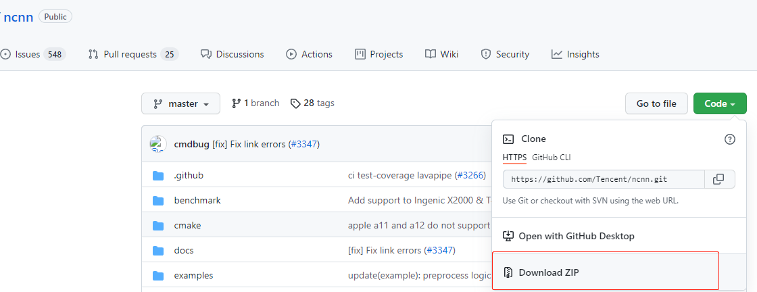The image size is (757, 292).
Task: View the 1 branch link
Action: [x=255, y=103]
